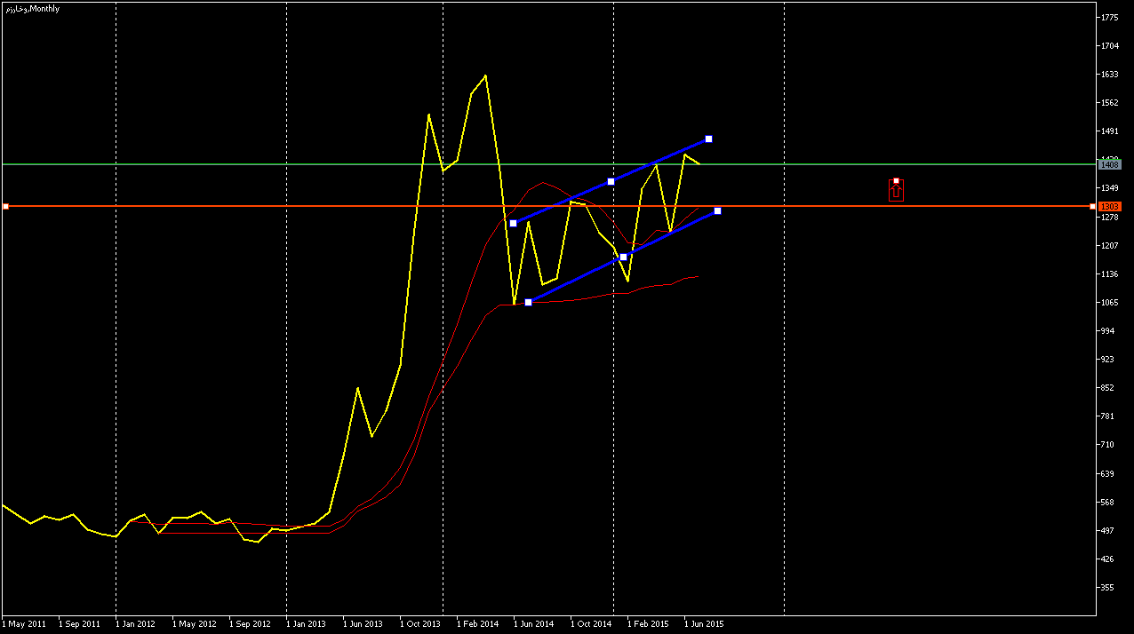Click the upper channel line's left start handle
Image resolution: width=1134 pixels, height=634 pixels.
pyautogui.click(x=513, y=223)
